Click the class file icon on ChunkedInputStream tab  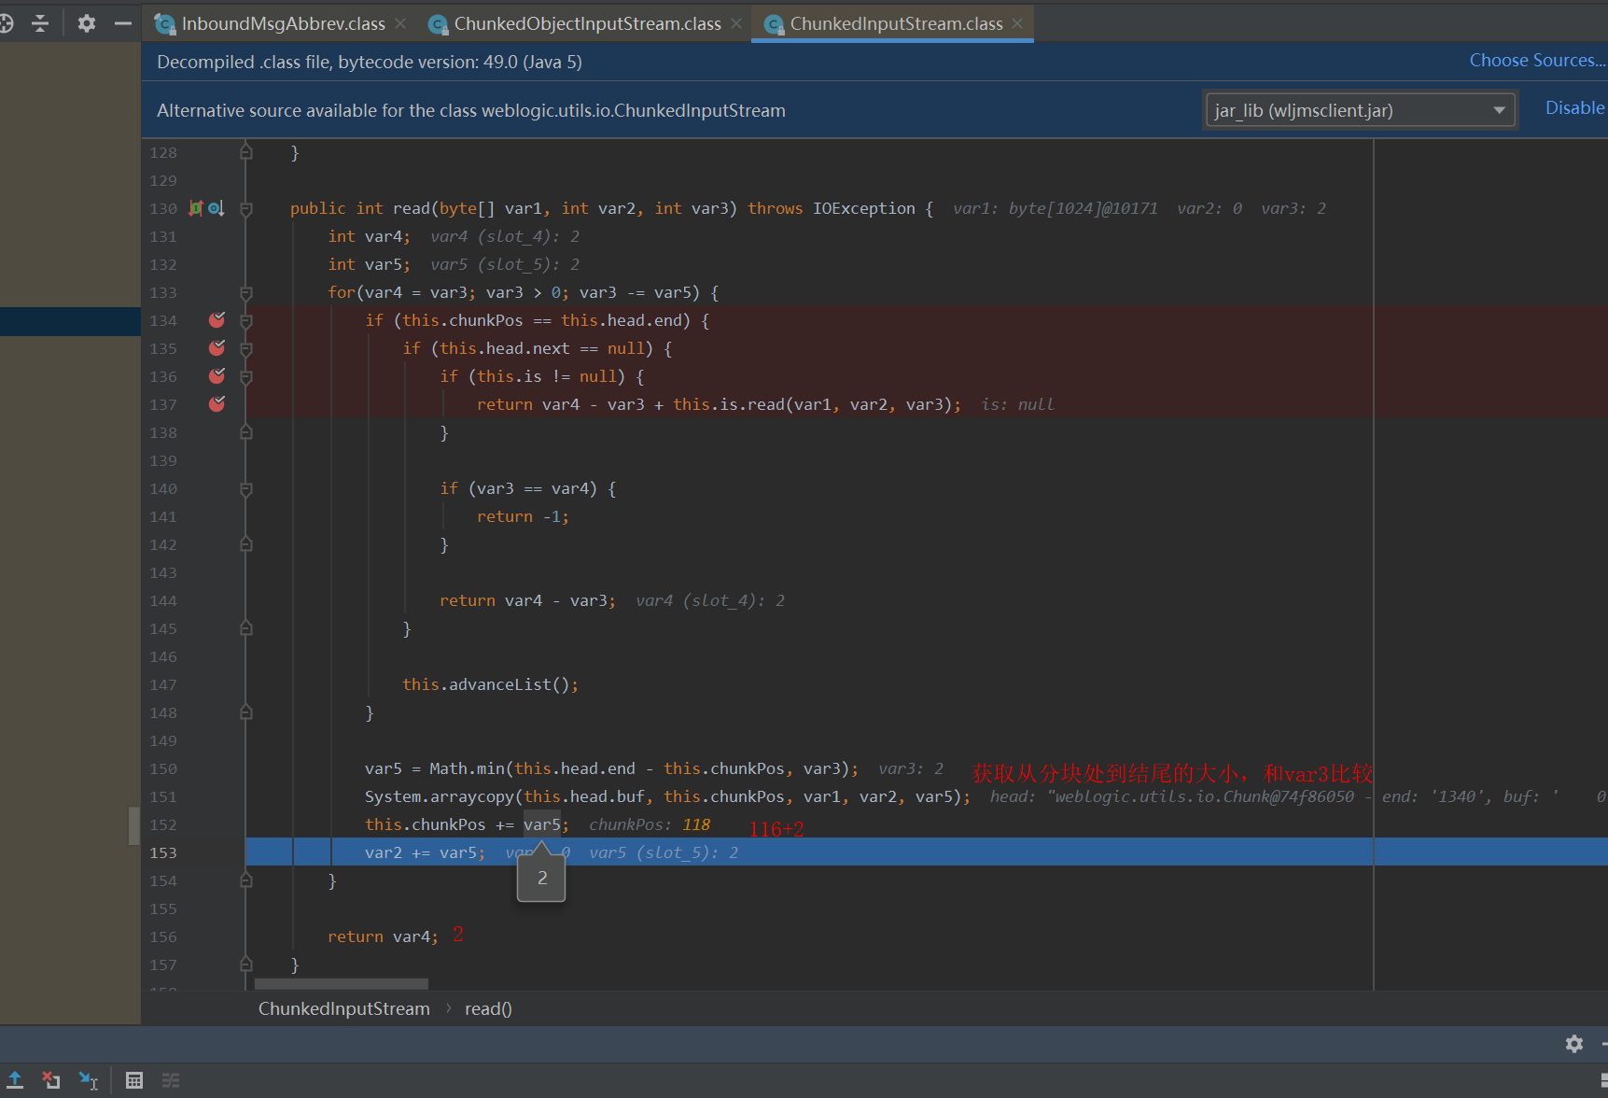(x=774, y=24)
